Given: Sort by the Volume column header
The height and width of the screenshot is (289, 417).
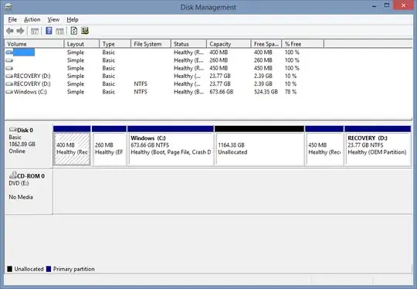Looking at the screenshot, I should pos(34,44).
